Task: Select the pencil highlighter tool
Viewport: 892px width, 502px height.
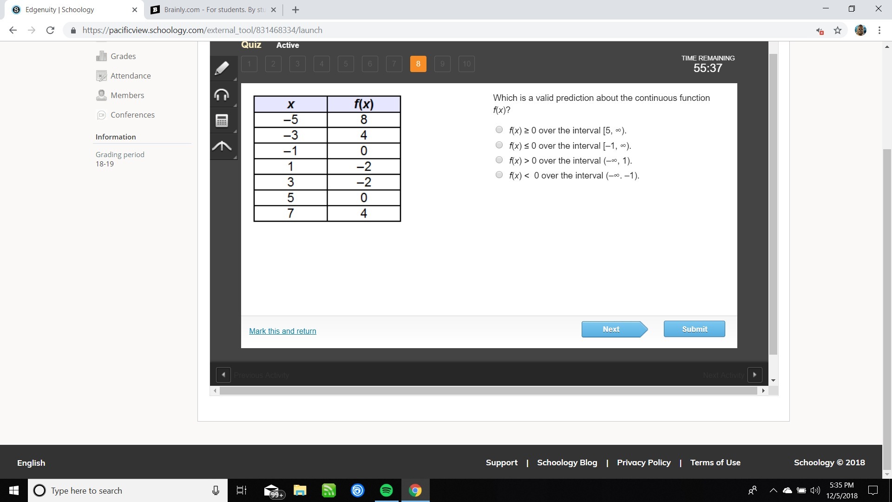Action: pos(222,68)
